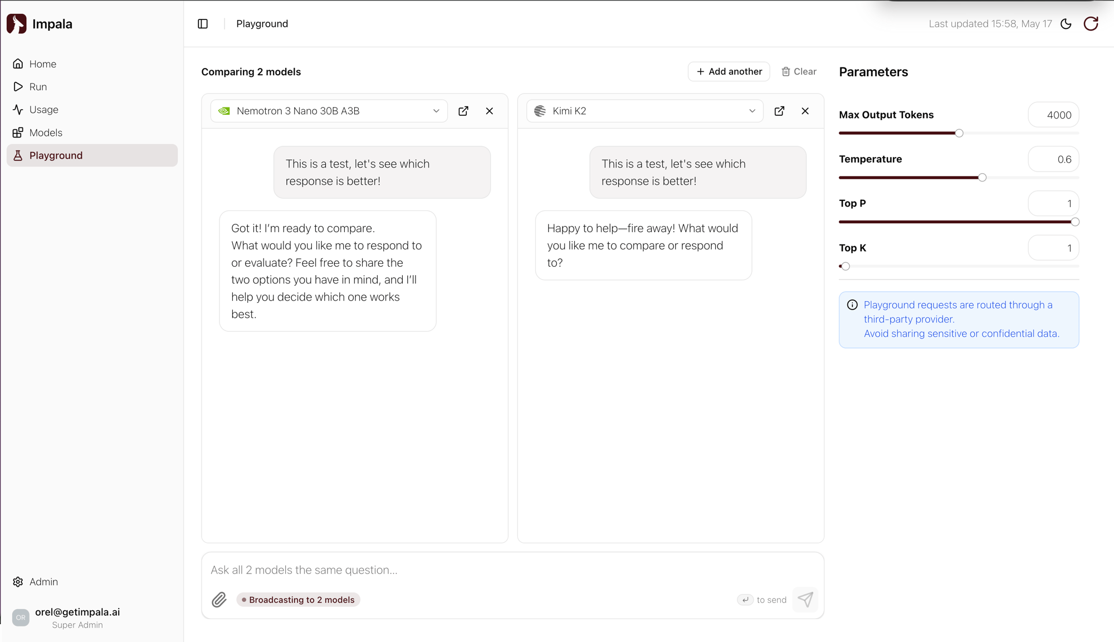The height and width of the screenshot is (642, 1114).
Task: Focus the Ask all 2 models input
Action: pyautogui.click(x=512, y=570)
